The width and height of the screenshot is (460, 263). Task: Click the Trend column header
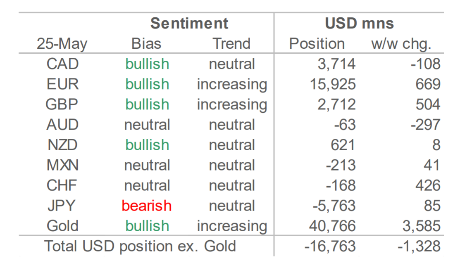[x=231, y=44]
